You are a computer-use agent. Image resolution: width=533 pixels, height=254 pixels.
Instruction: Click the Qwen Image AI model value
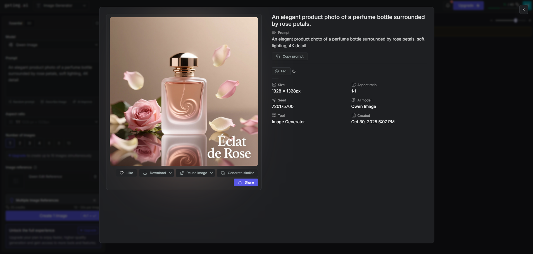[x=363, y=106]
